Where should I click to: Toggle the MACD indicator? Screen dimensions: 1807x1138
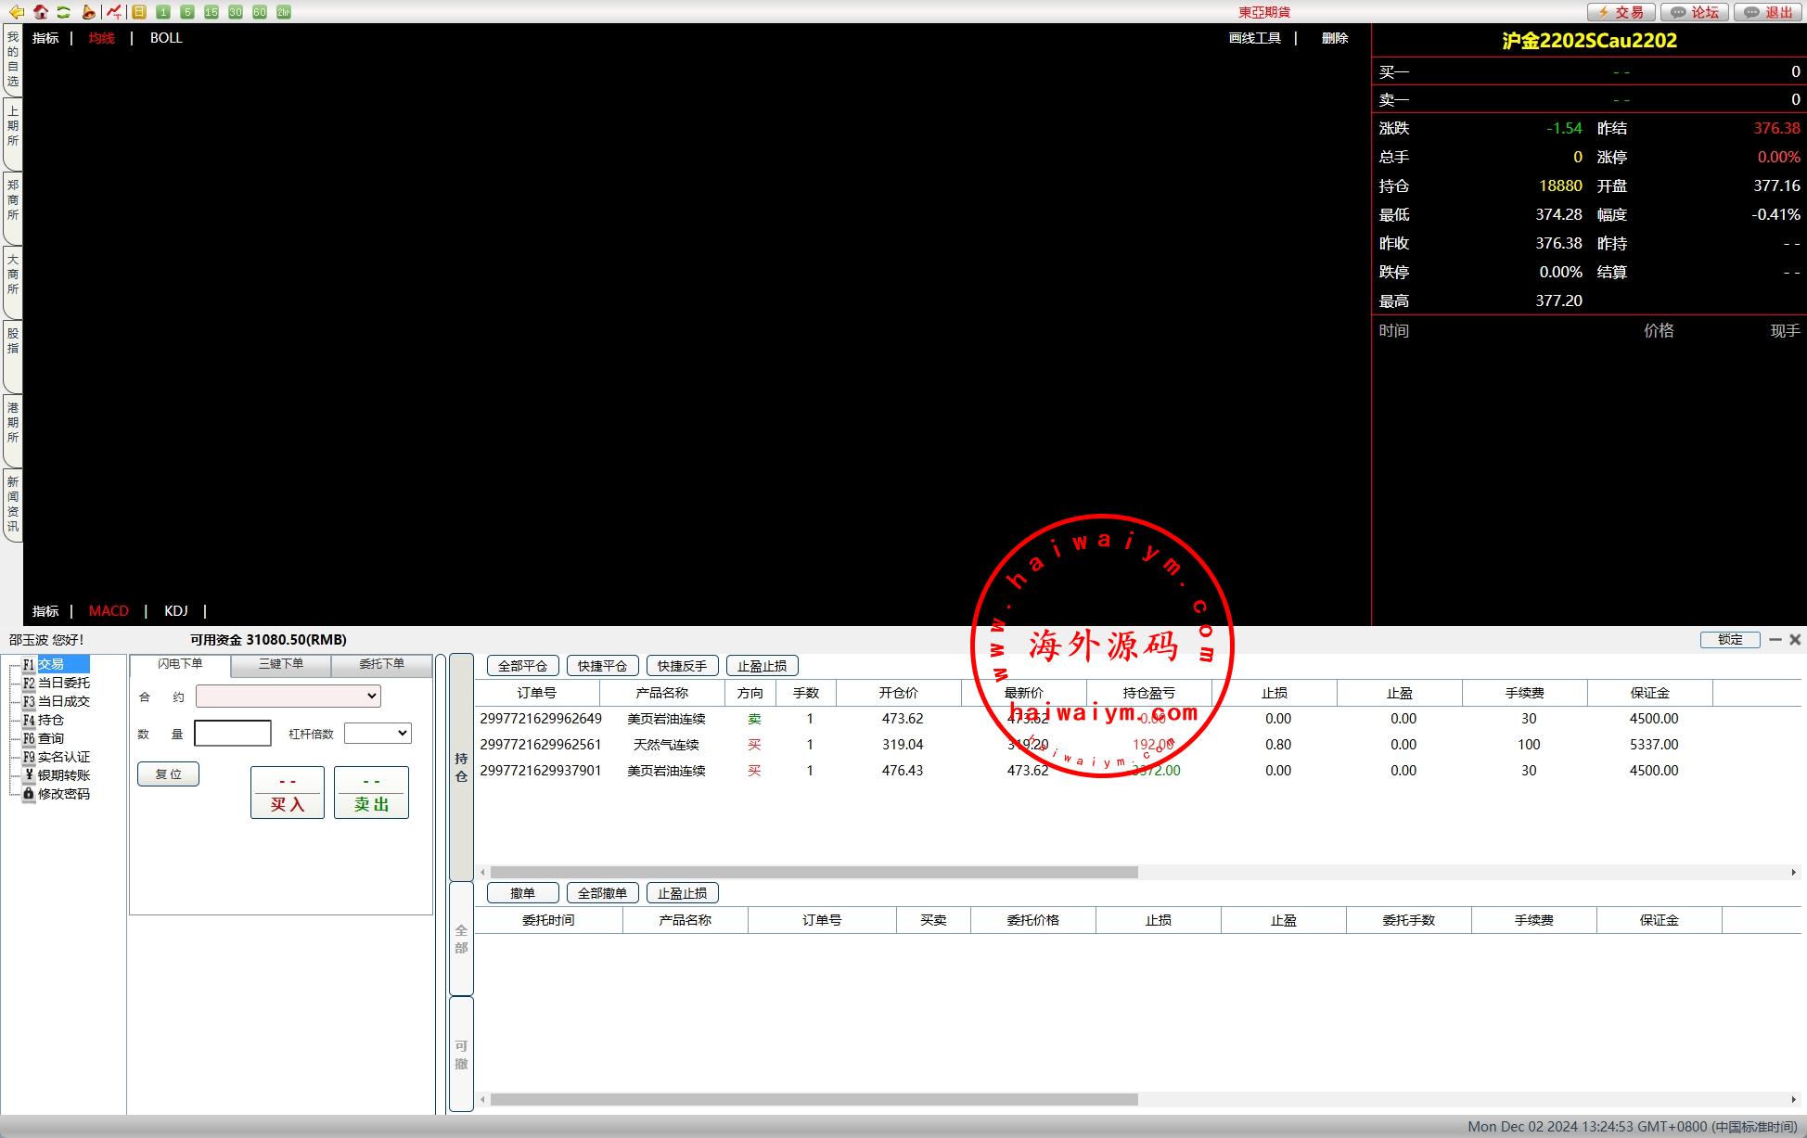(109, 611)
